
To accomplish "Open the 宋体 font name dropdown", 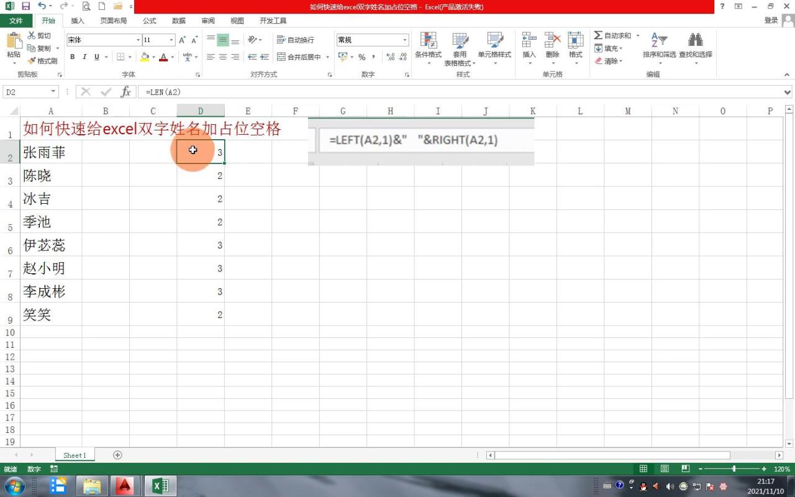I will coord(138,40).
